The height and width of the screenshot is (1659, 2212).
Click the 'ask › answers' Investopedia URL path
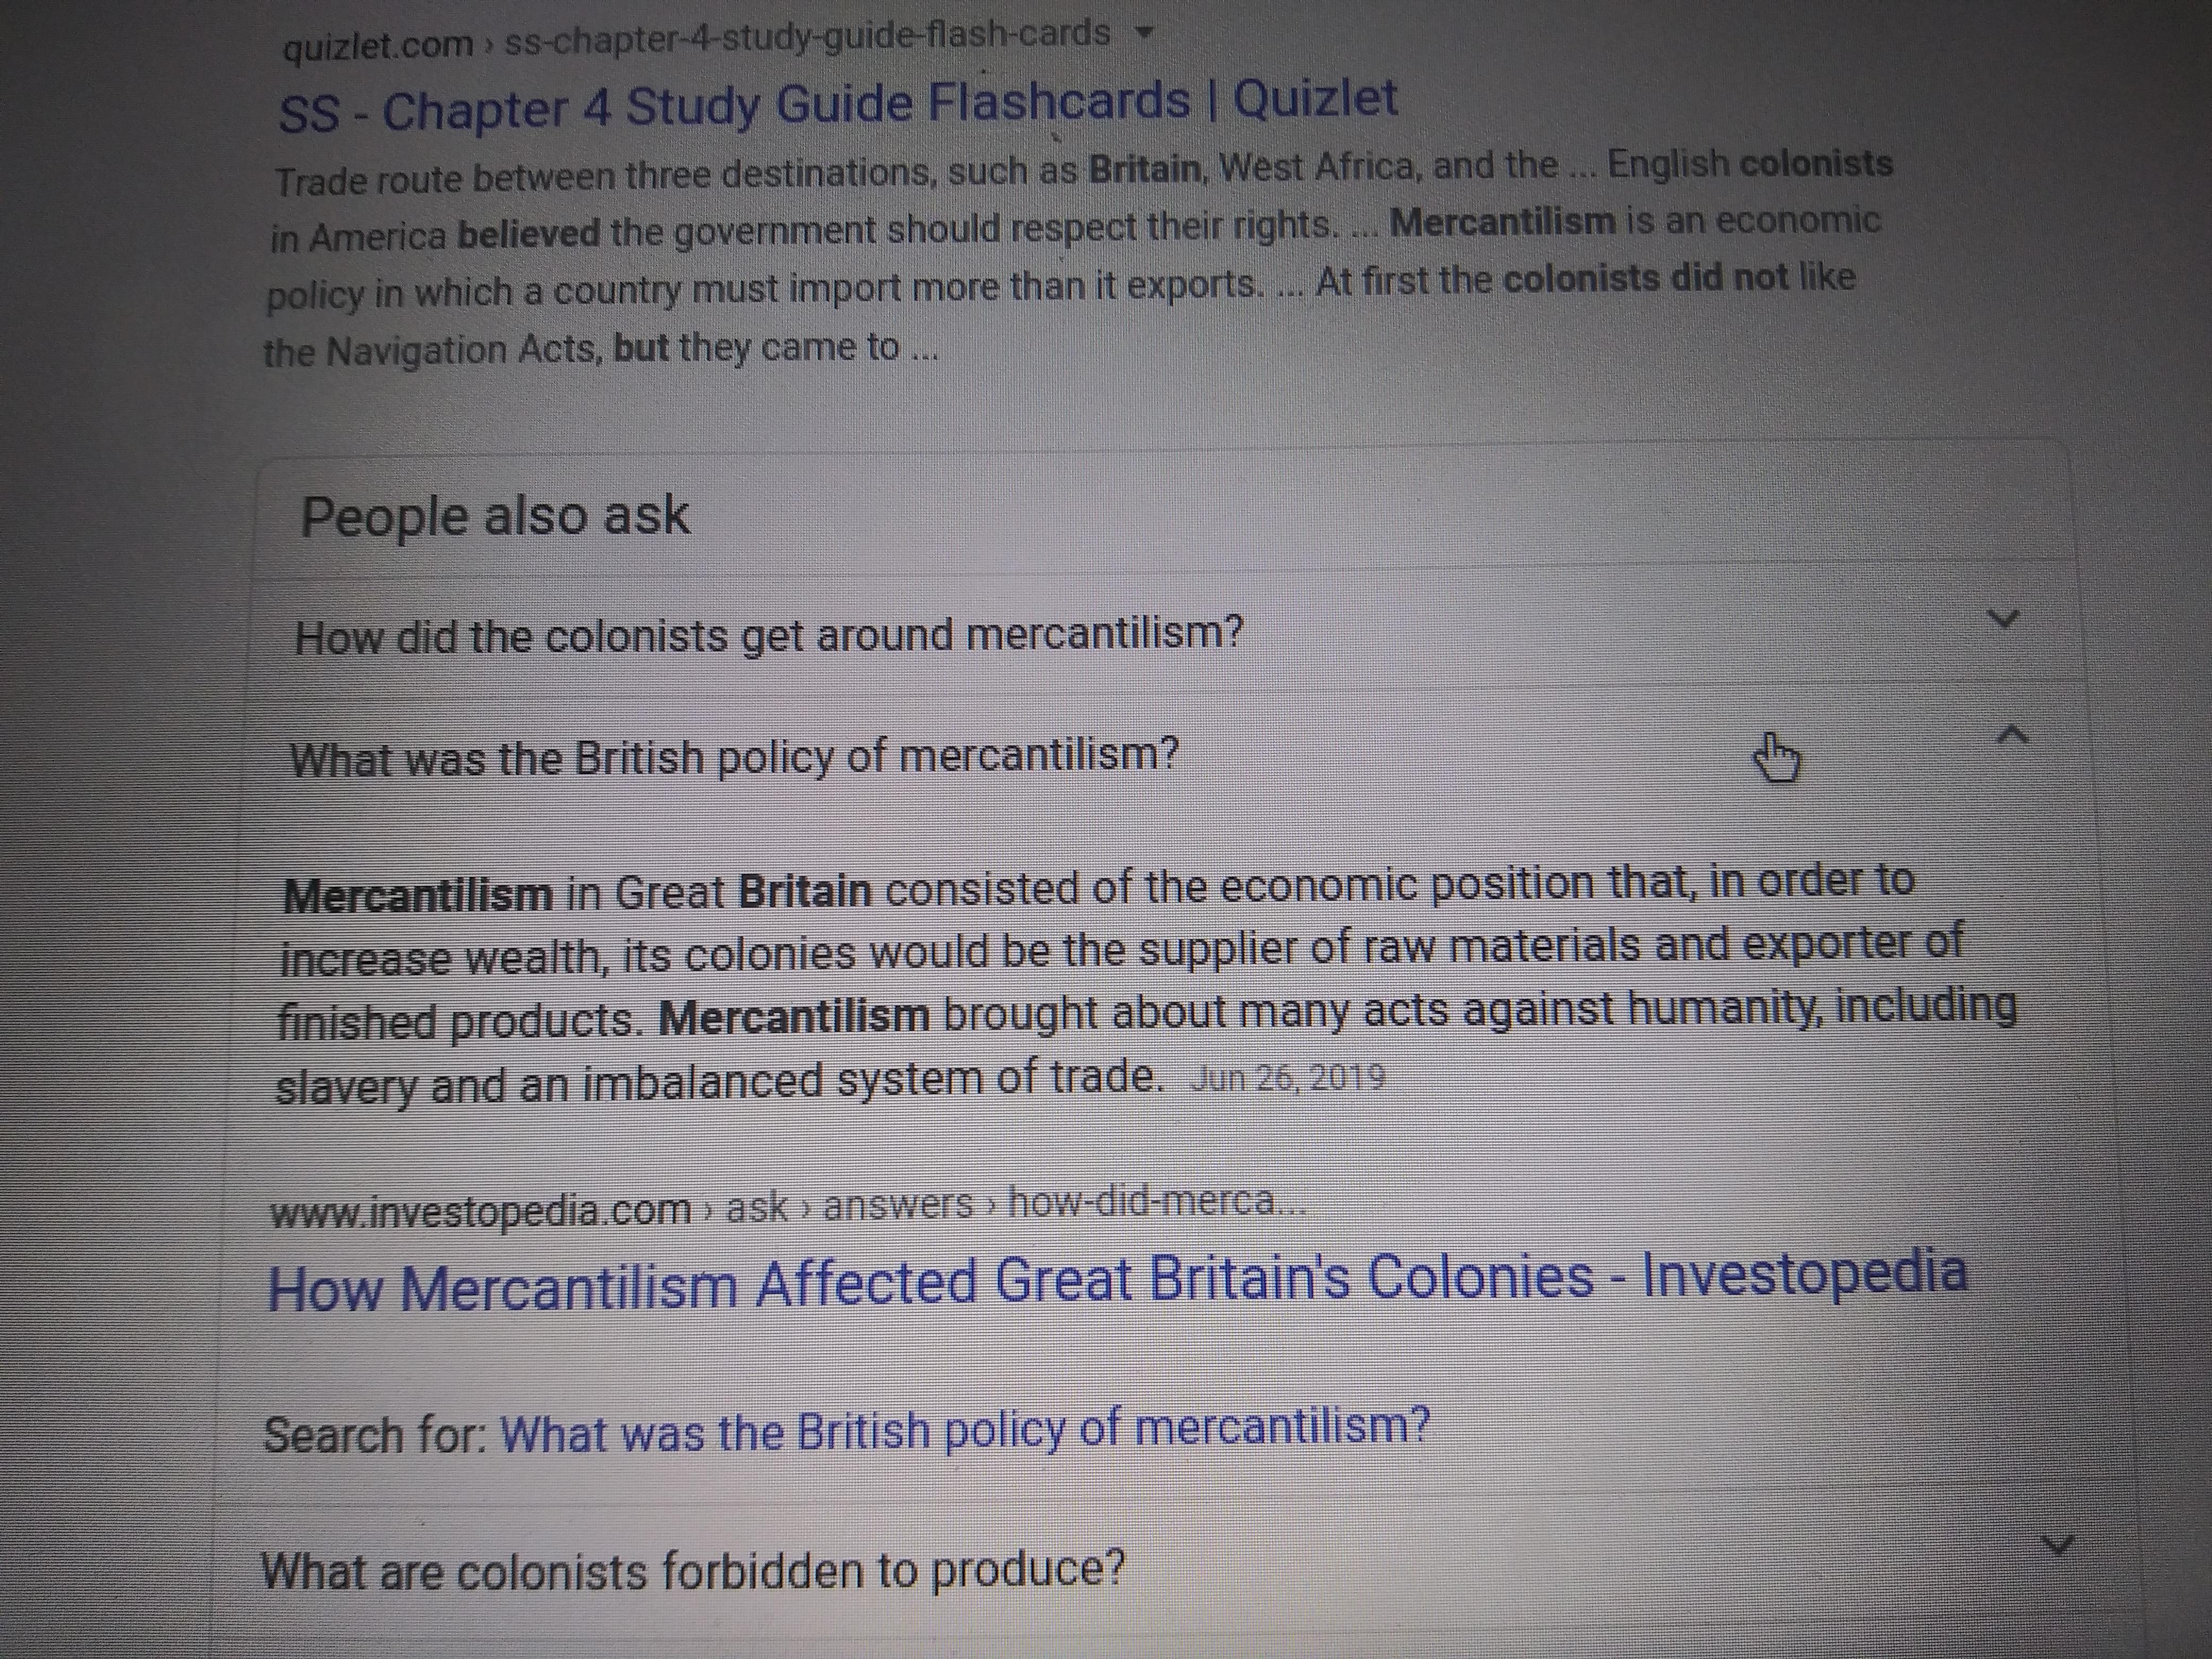click(x=848, y=1205)
